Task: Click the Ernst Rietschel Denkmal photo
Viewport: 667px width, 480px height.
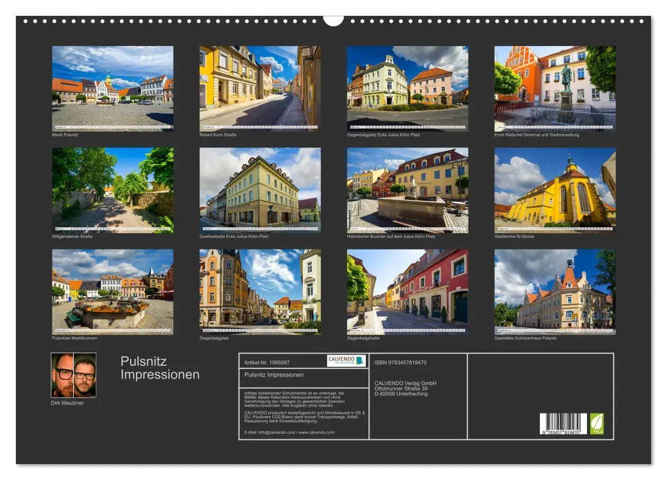Action: 555,88
